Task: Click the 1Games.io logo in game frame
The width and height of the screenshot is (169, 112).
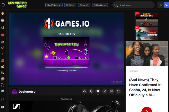Action: coord(66,24)
